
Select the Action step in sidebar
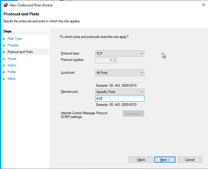coord(12,65)
